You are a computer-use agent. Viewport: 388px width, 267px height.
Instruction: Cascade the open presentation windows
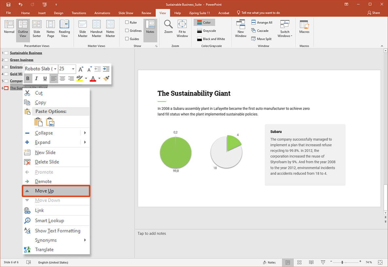tap(260, 30)
